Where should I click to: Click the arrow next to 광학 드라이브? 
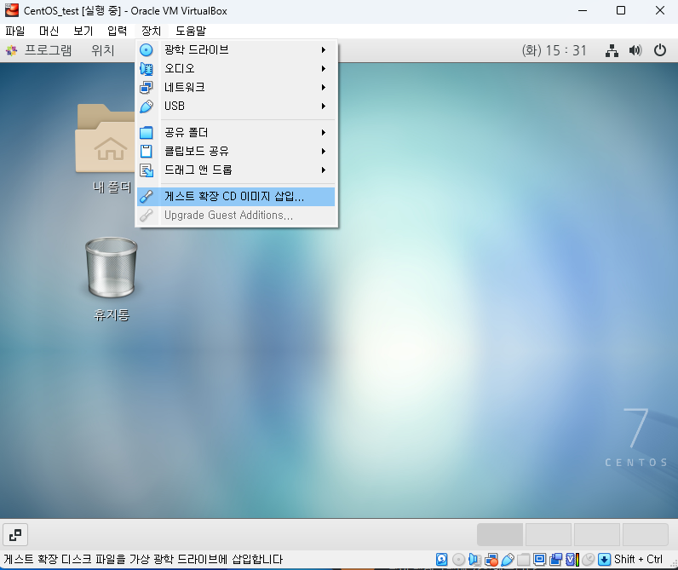(x=324, y=49)
